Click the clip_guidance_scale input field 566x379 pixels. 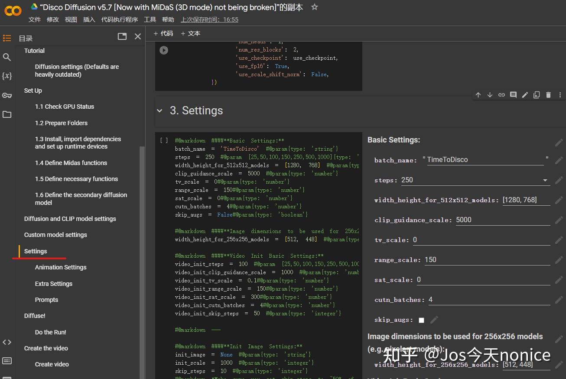point(502,220)
